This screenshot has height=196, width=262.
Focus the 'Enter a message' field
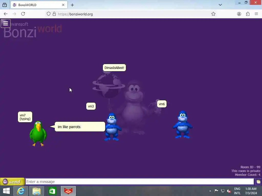(x=140, y=181)
